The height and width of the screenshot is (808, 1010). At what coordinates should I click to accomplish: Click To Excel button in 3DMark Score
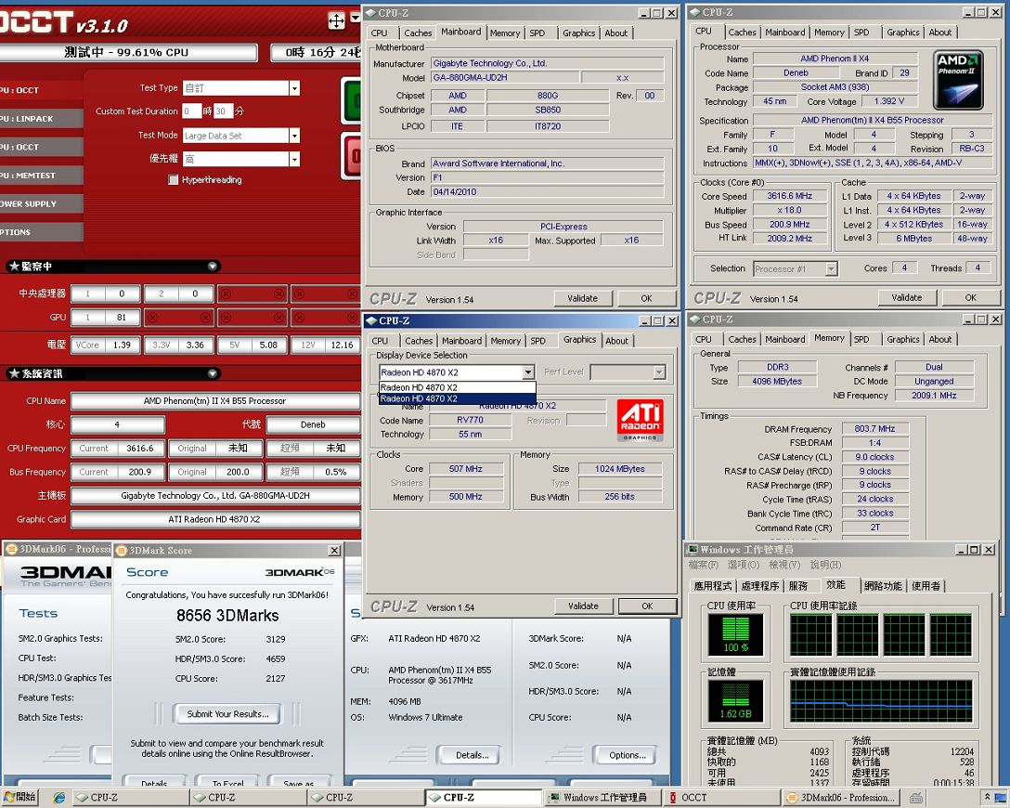click(x=228, y=782)
